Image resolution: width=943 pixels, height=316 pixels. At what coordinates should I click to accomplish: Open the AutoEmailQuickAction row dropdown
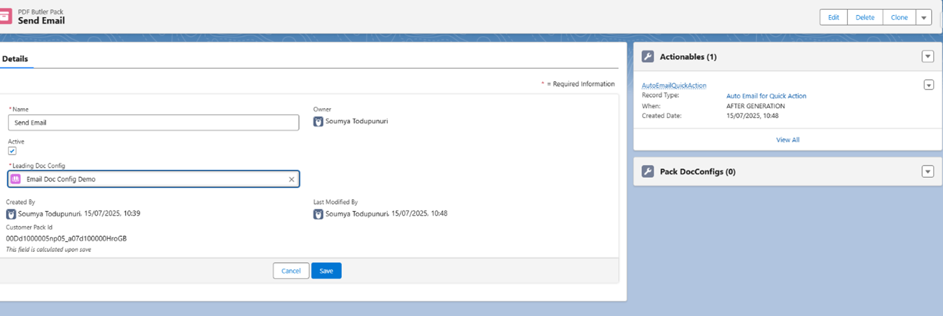coord(929,85)
